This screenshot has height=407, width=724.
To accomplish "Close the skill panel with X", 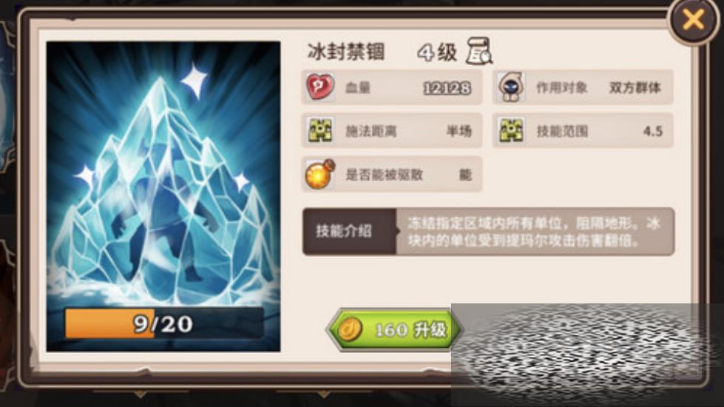I will coord(694,20).
